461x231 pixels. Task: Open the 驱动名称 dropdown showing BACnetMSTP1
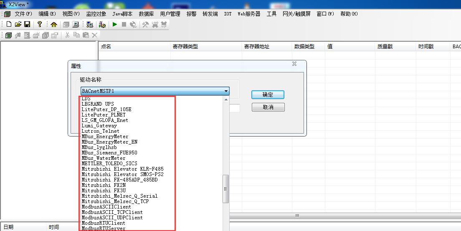(x=155, y=91)
